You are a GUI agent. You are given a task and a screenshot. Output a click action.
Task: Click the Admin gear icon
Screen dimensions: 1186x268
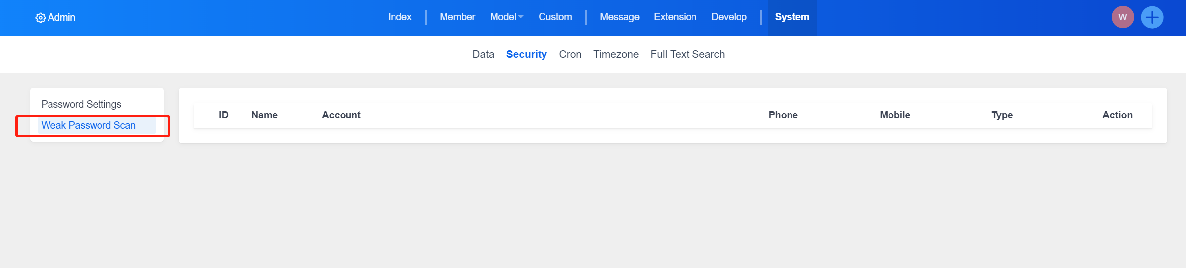tap(40, 18)
